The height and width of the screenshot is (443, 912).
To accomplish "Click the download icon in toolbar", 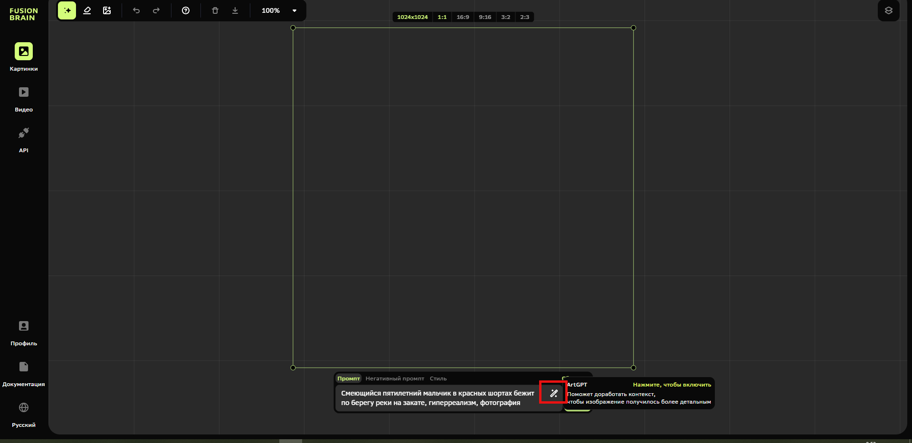I will tap(235, 10).
